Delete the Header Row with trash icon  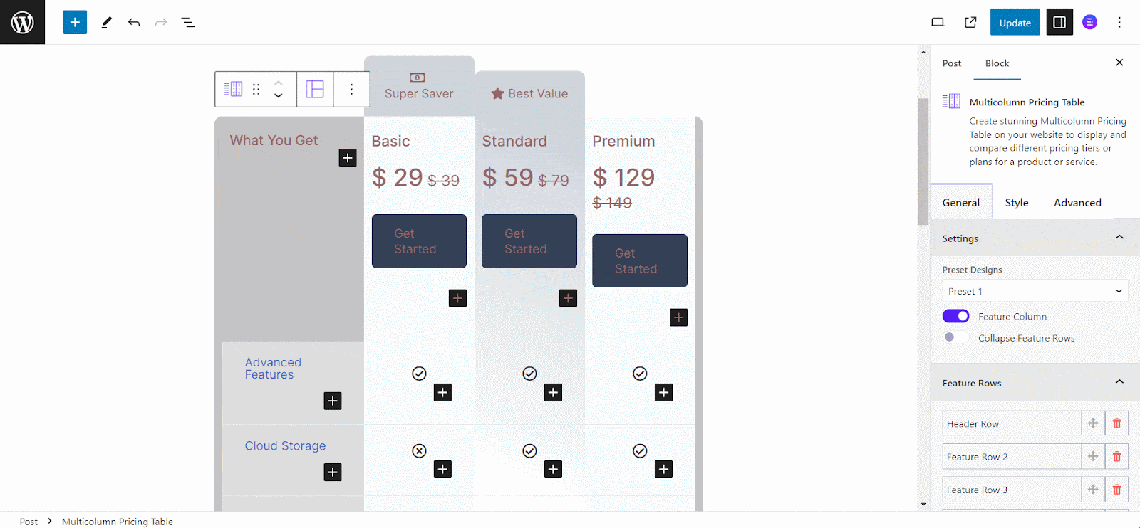point(1116,423)
